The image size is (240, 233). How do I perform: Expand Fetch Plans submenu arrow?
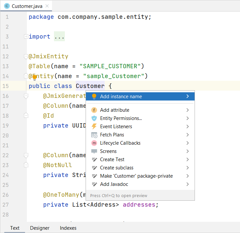point(188,135)
